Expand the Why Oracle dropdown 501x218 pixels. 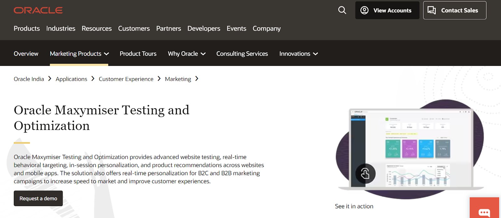coord(187,54)
